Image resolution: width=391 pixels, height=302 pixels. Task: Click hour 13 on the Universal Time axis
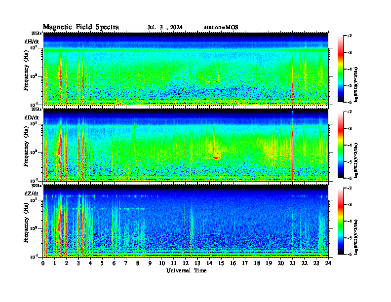coord(197,264)
